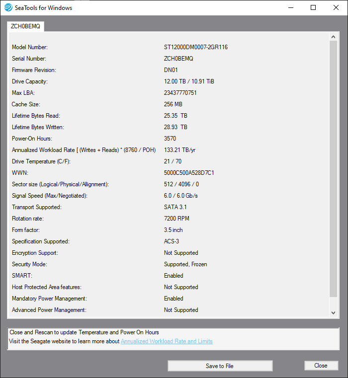Click form factor value 3.5 inch
The width and height of the screenshot is (348, 378).
[174, 230]
